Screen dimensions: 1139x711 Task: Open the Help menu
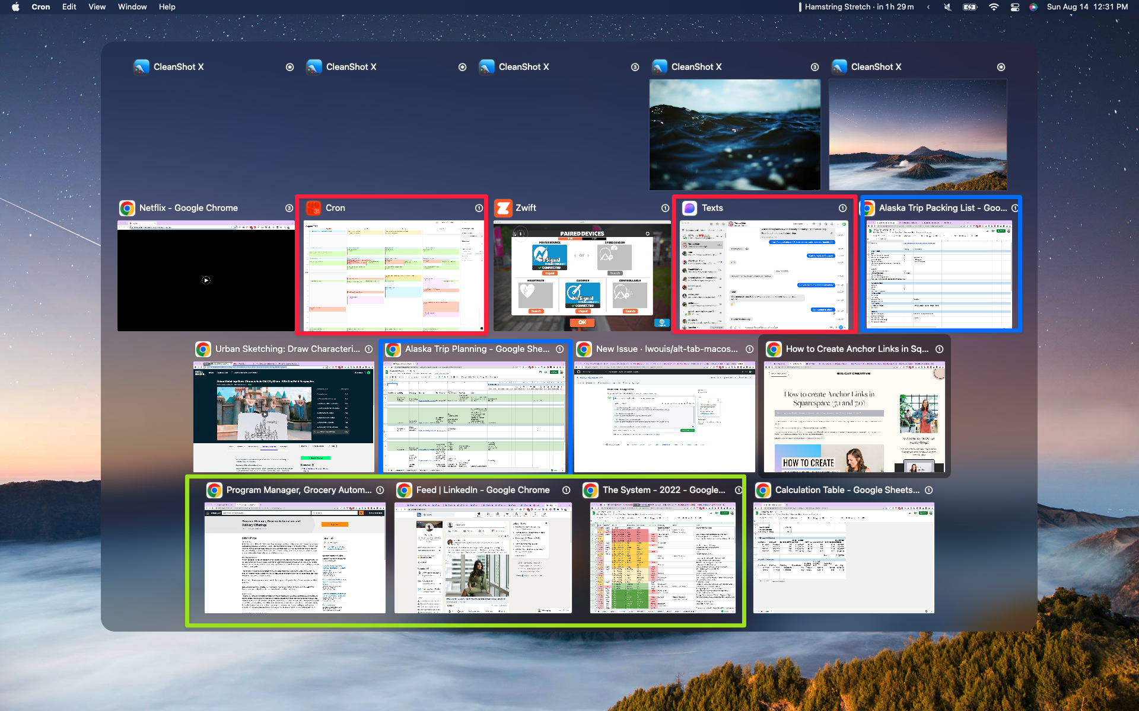click(x=167, y=7)
